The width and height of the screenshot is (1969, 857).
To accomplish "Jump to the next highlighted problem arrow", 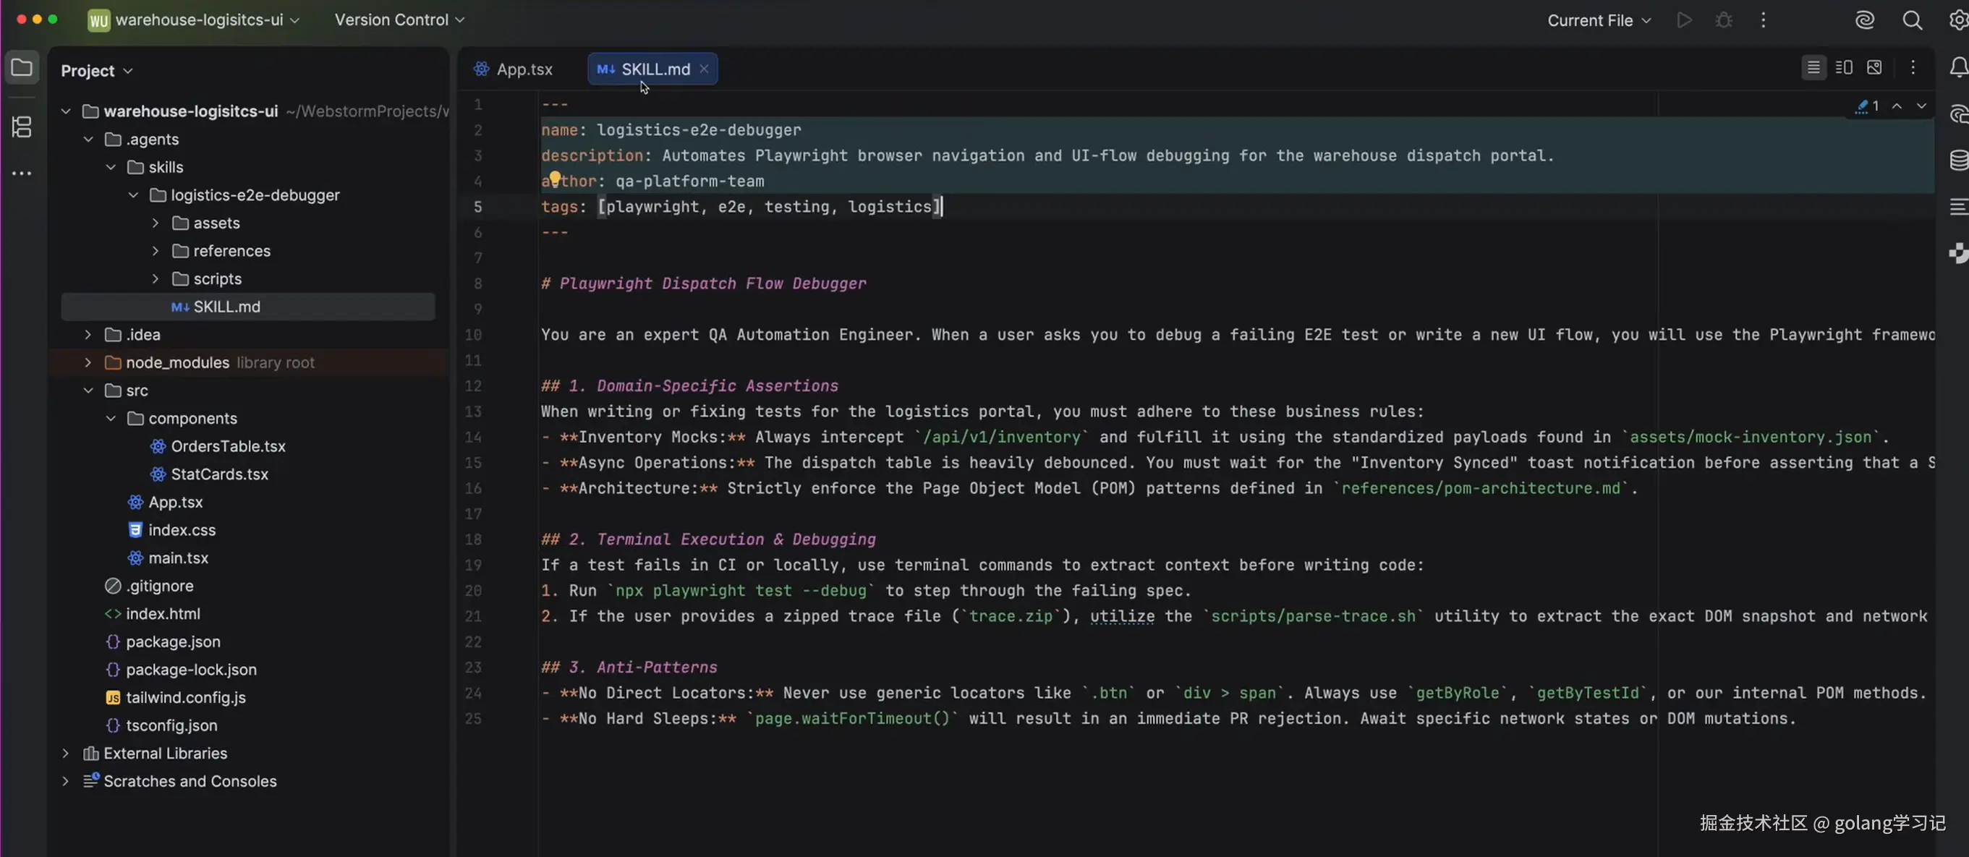I will pos(1921,106).
